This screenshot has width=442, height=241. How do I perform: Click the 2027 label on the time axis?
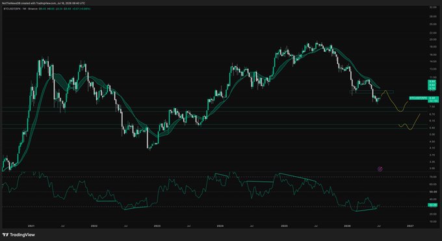tap(410, 225)
